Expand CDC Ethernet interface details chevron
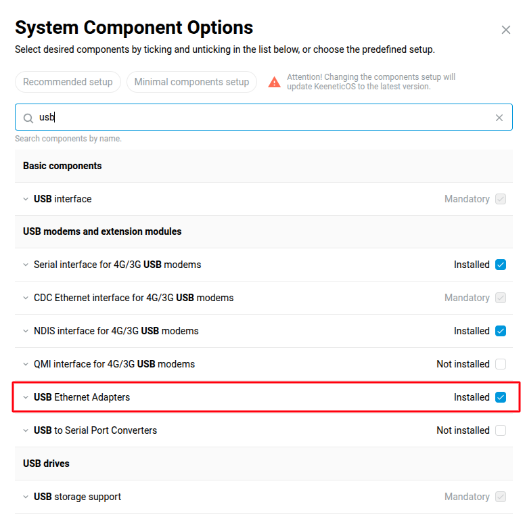This screenshot has width=525, height=517. coord(26,298)
